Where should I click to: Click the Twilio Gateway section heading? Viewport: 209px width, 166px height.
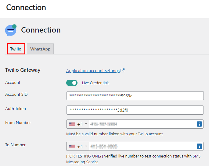pyautogui.click(x=23, y=70)
